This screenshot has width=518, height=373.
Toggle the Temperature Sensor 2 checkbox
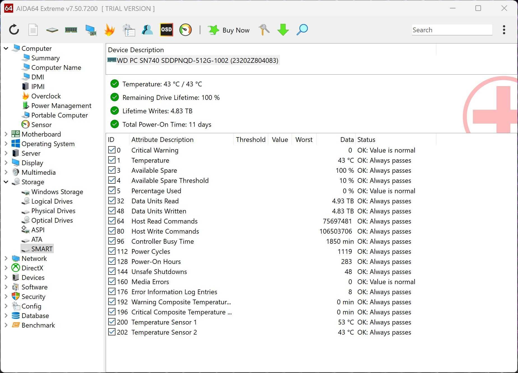click(112, 332)
